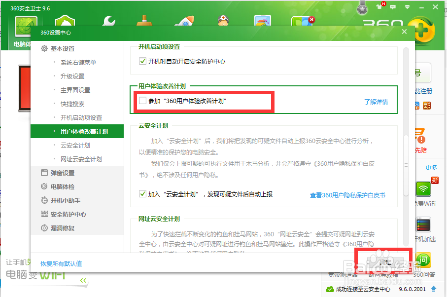Close the 360设置中心 dialog
Screen dimensions: 447x297
[x=404, y=32]
